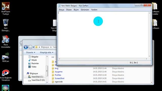The height and width of the screenshot is (91, 162).
Task: Select Yerel Disk (C:) in sidebar
Action: click(x=37, y=77)
